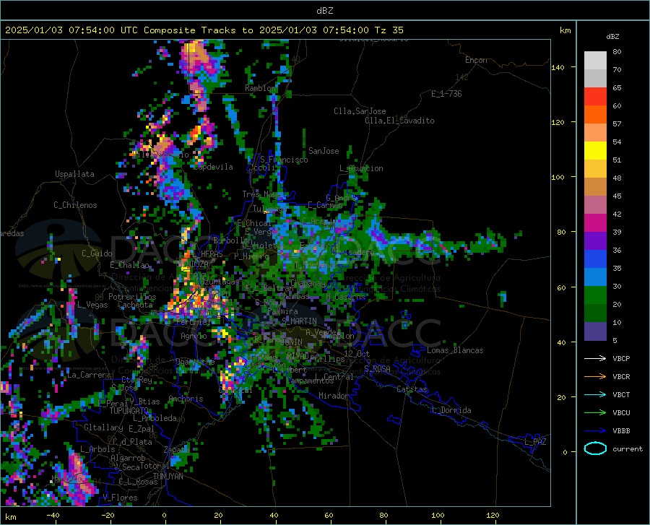Click the Tres_Mayo map label

[262, 194]
